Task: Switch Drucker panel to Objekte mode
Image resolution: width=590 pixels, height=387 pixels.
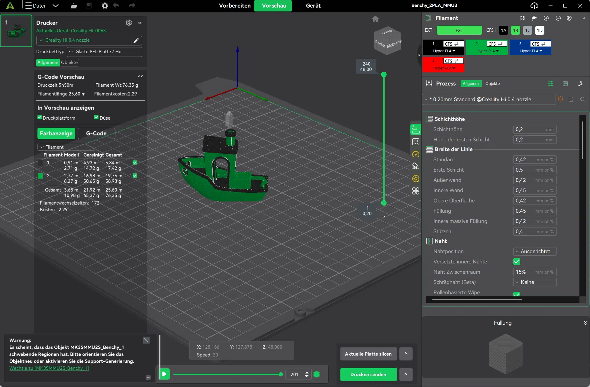Action: (69, 63)
